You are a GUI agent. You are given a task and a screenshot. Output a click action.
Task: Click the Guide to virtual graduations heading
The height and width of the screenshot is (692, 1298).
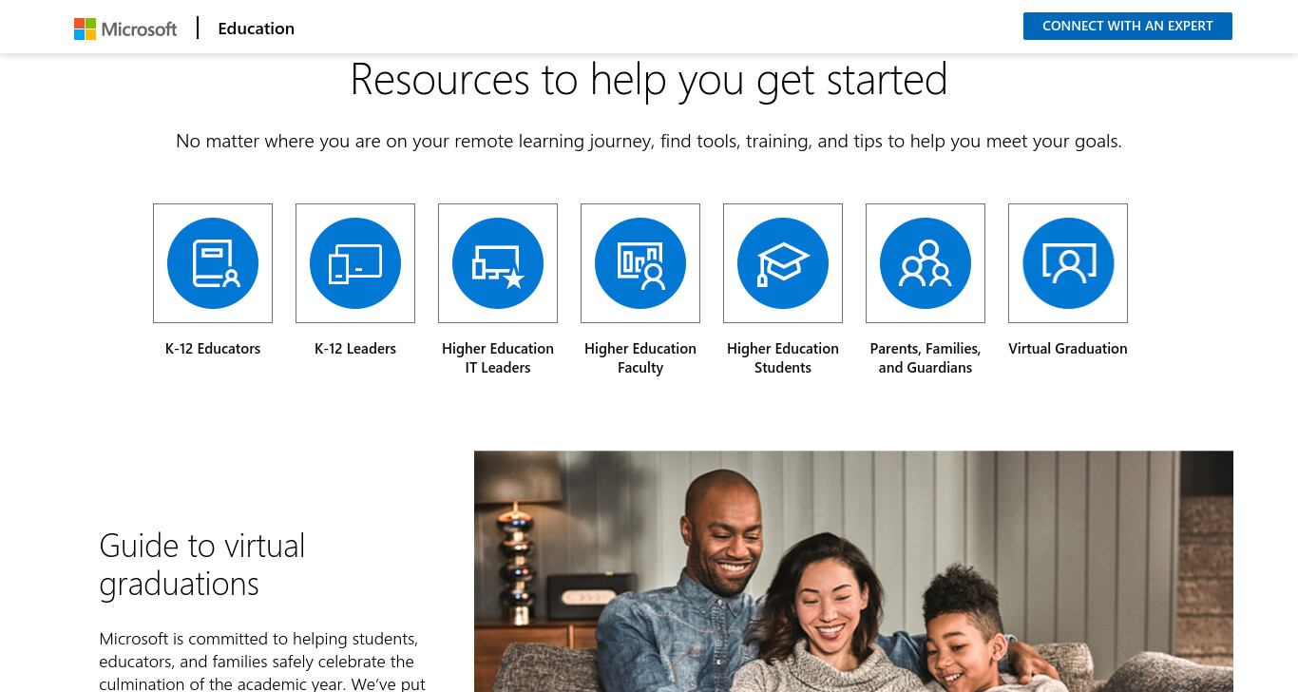(202, 564)
